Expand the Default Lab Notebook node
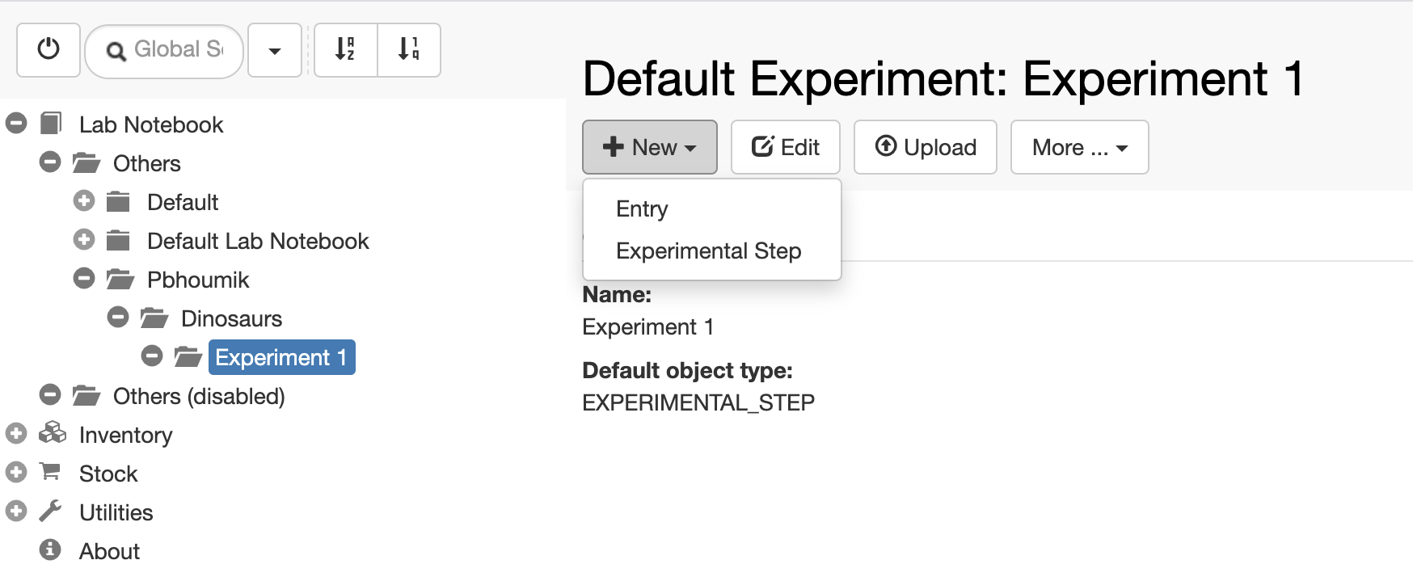1413x577 pixels. 84,240
